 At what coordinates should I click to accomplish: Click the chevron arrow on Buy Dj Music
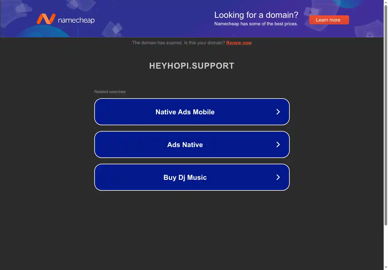(x=278, y=177)
